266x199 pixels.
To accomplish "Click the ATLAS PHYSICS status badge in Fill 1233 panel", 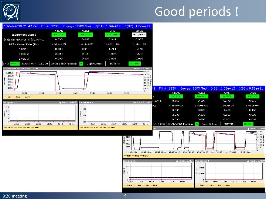I will tap(59, 35).
